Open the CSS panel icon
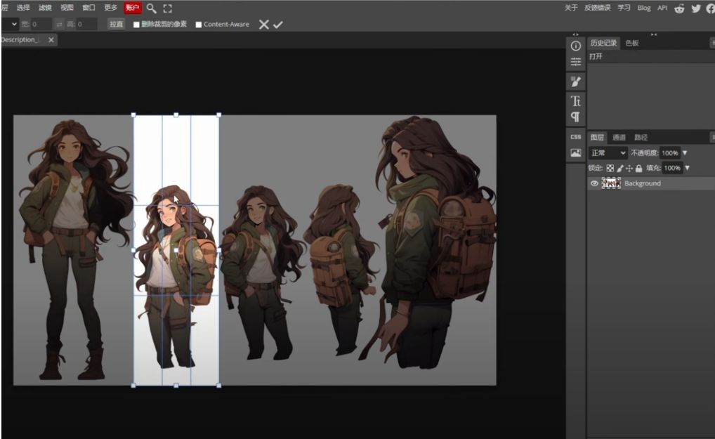This screenshot has width=715, height=439. point(576,137)
